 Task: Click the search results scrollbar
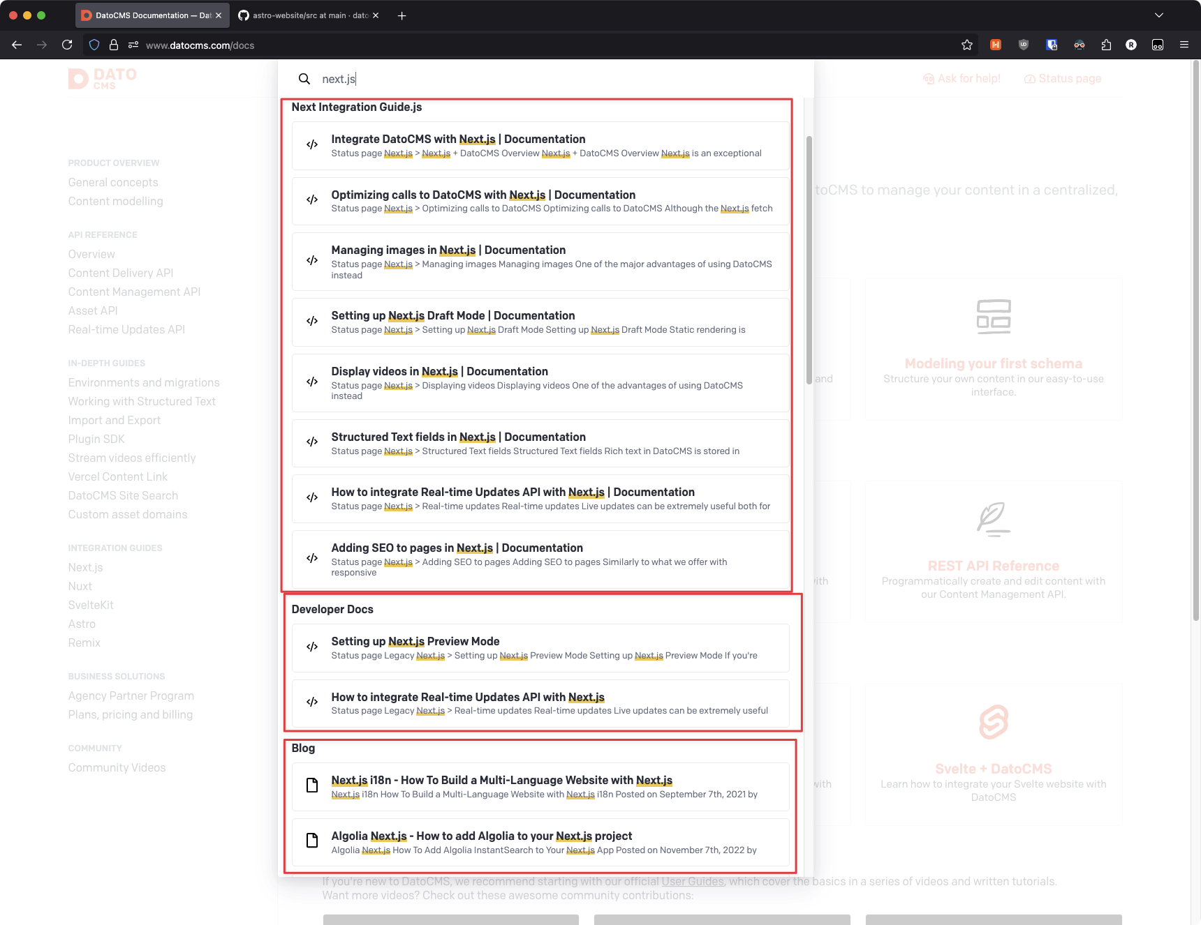point(809,258)
